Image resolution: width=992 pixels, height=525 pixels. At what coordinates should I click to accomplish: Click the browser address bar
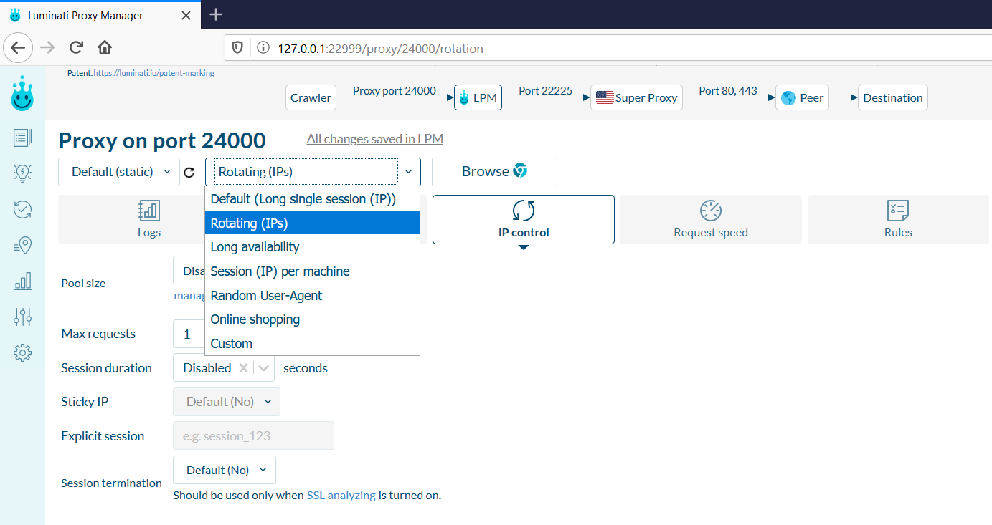coord(610,49)
